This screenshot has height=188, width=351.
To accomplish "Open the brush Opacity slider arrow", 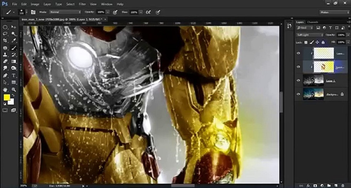I will (107, 12).
